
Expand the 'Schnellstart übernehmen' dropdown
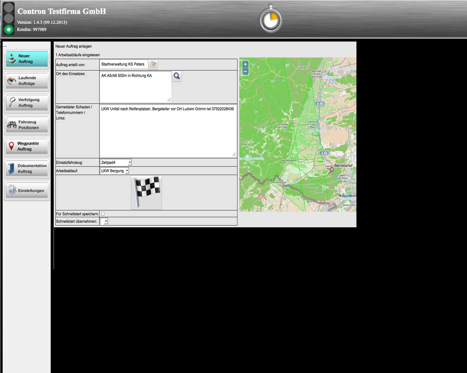pos(104,221)
